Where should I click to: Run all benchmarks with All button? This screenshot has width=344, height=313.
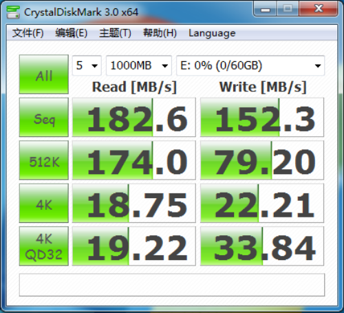[x=44, y=74]
